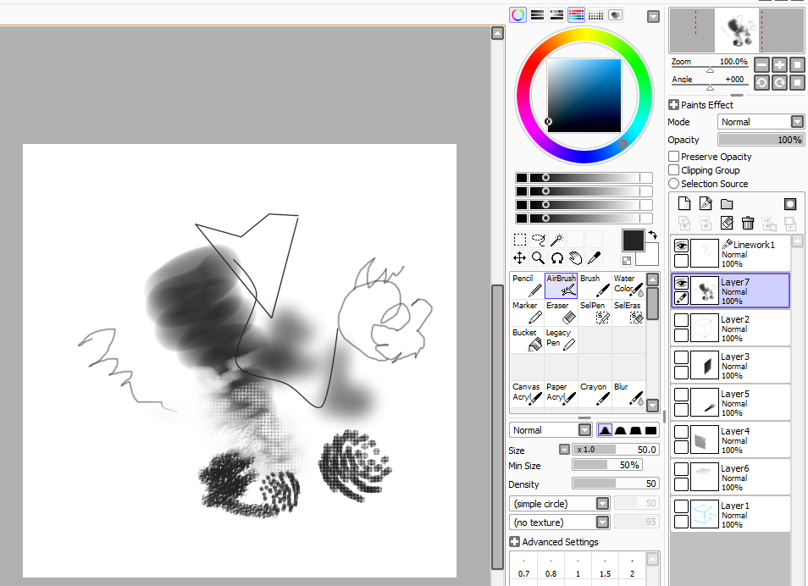Viewport: 808px width, 586px height.
Task: Create a new linework layer
Action: tap(706, 204)
